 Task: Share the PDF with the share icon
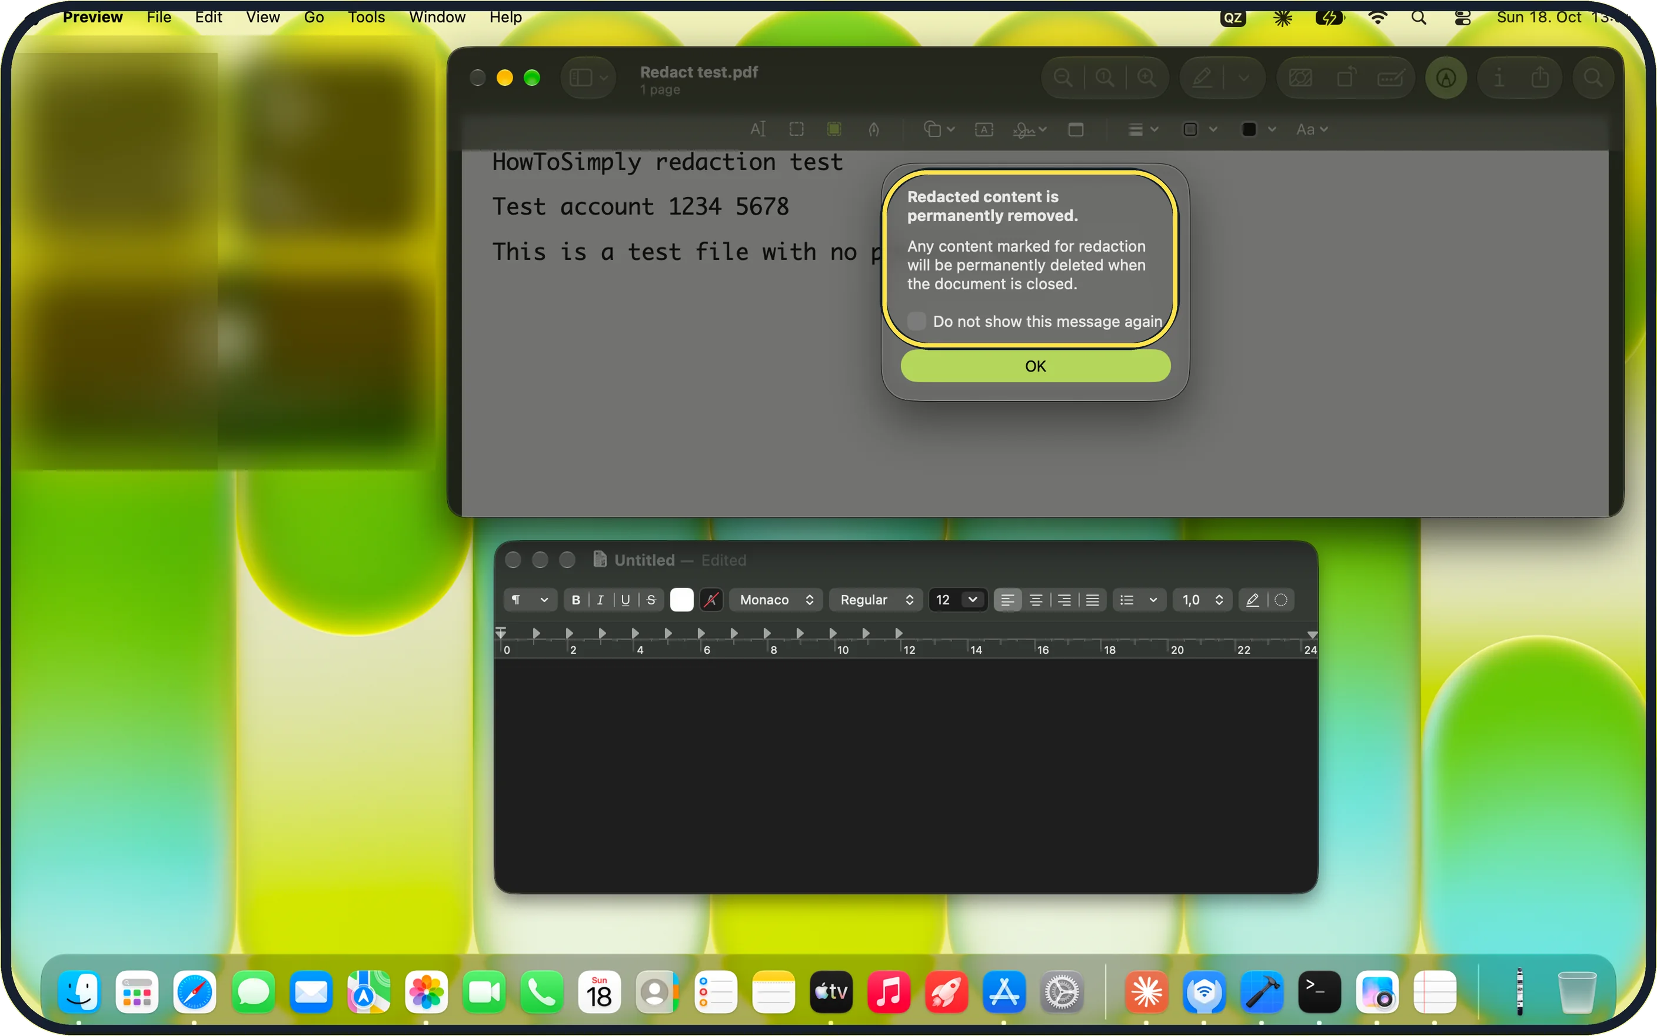tap(1540, 78)
